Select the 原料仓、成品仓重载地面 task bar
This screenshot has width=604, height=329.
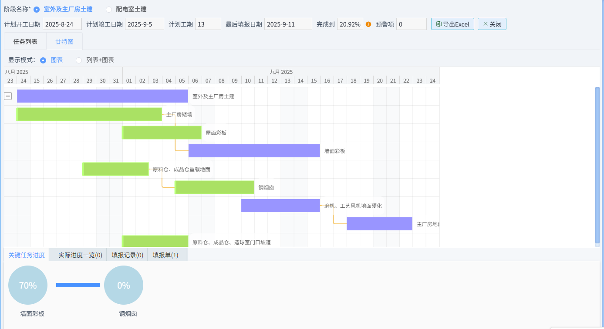[116, 169]
